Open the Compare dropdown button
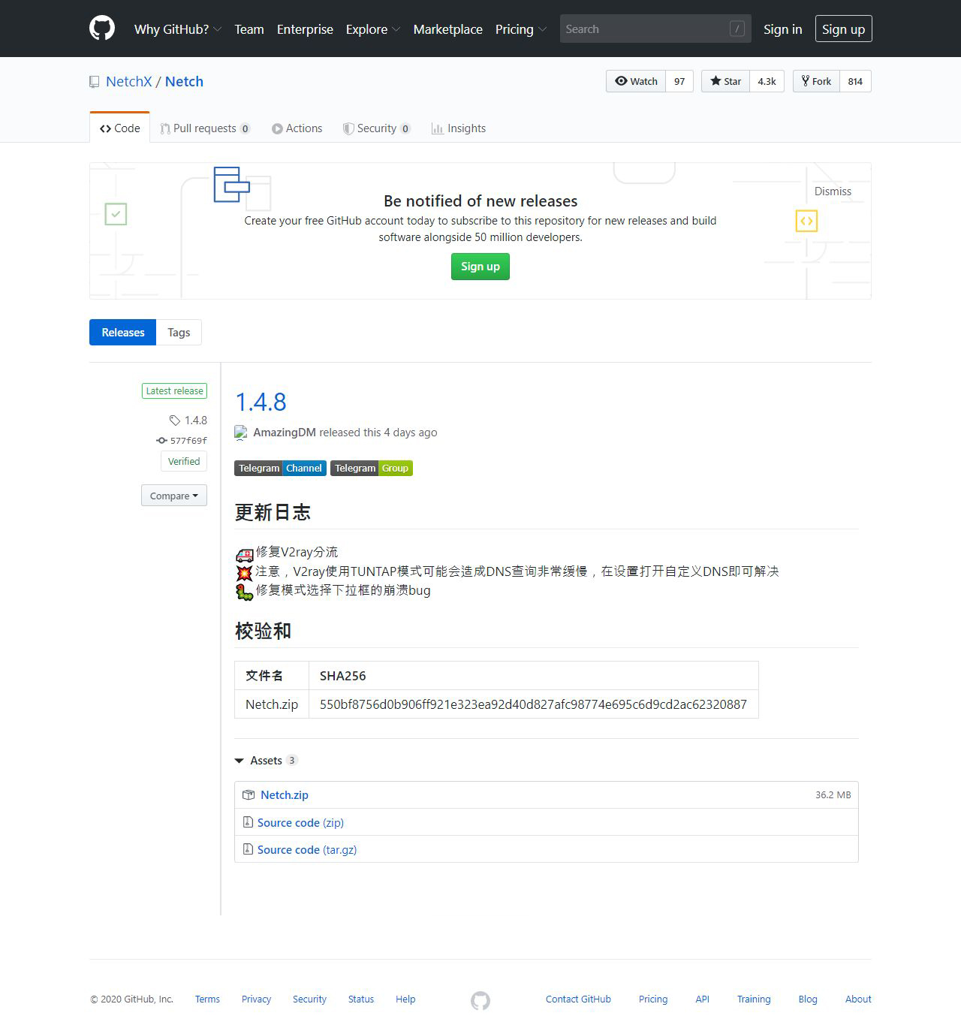 tap(174, 496)
